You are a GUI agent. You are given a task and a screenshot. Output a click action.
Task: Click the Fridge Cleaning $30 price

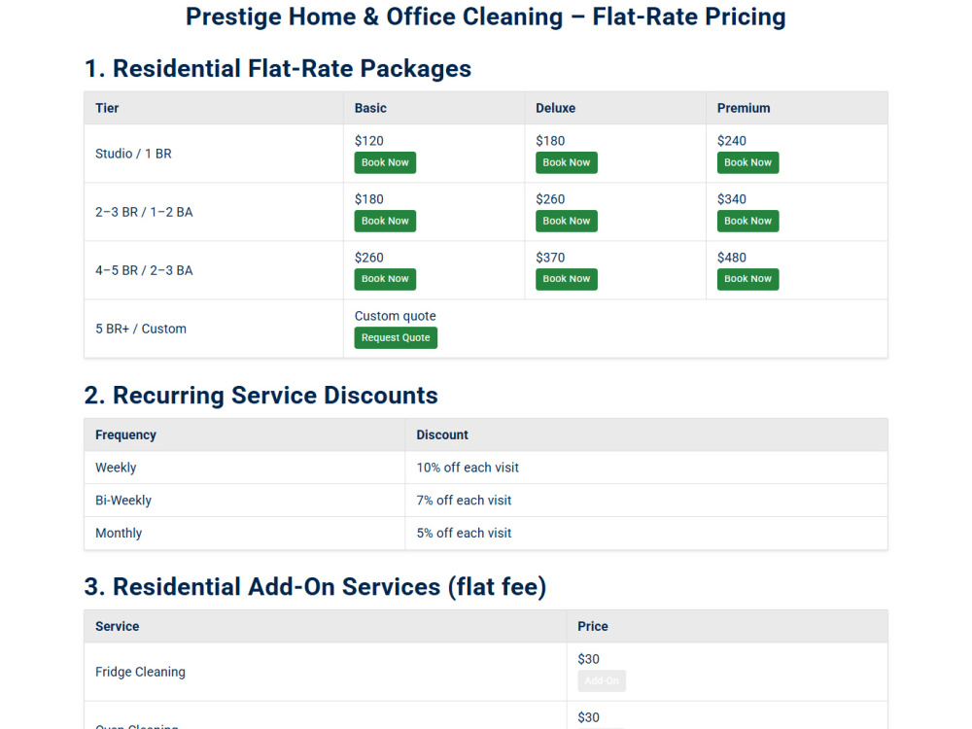pyautogui.click(x=588, y=659)
